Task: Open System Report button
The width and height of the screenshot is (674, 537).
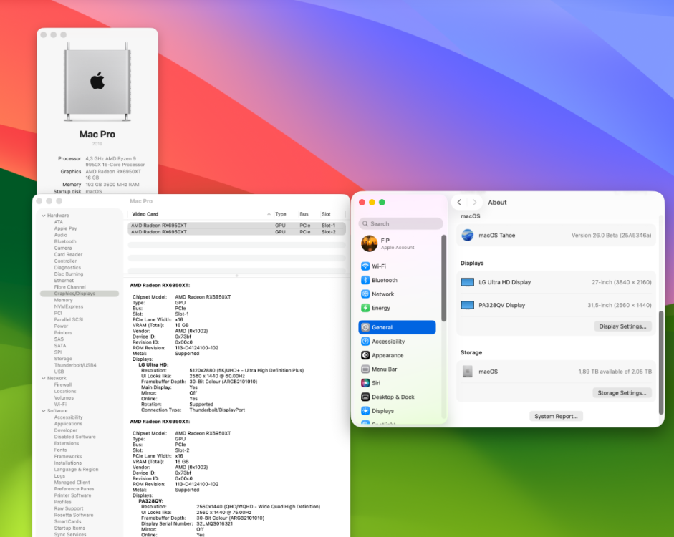Action: click(x=556, y=416)
